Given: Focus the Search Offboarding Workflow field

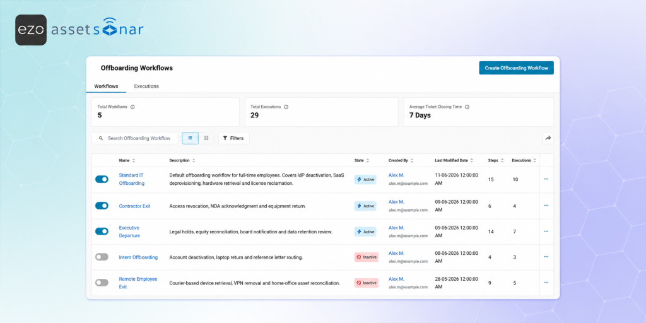Looking at the screenshot, I should click(135, 138).
